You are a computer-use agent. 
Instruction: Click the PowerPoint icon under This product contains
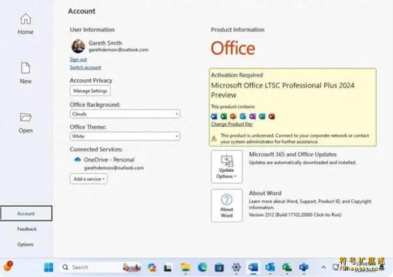(233, 117)
